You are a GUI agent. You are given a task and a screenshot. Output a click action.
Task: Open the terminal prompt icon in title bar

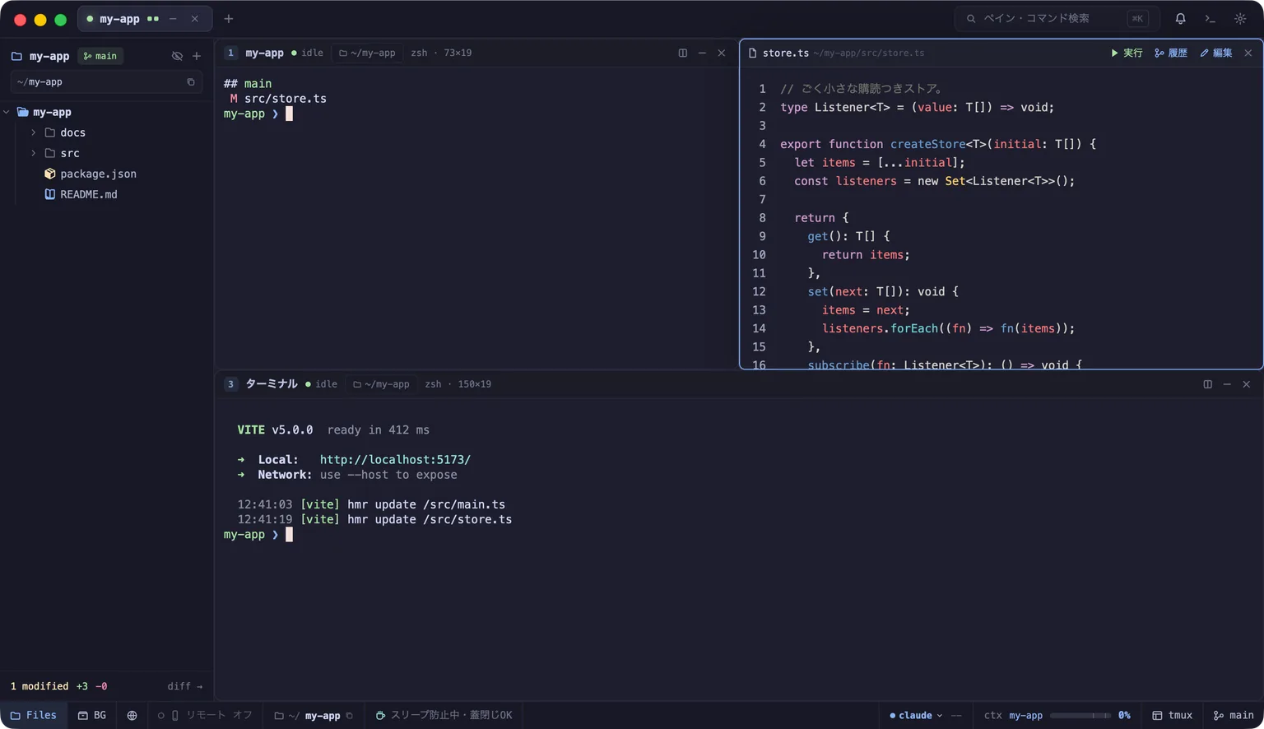point(1210,18)
